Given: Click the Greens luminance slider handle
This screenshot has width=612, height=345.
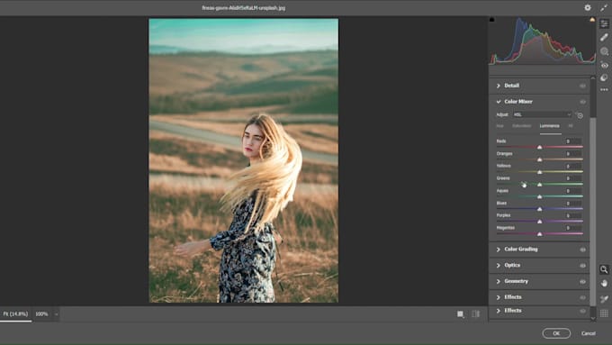Looking at the screenshot, I should pyautogui.click(x=539, y=185).
